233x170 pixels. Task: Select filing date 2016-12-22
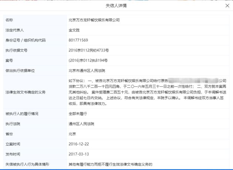pos(79,144)
